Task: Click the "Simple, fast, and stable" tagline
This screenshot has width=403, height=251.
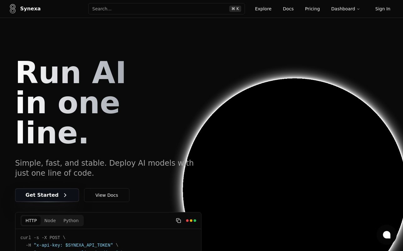Action: click(105, 168)
